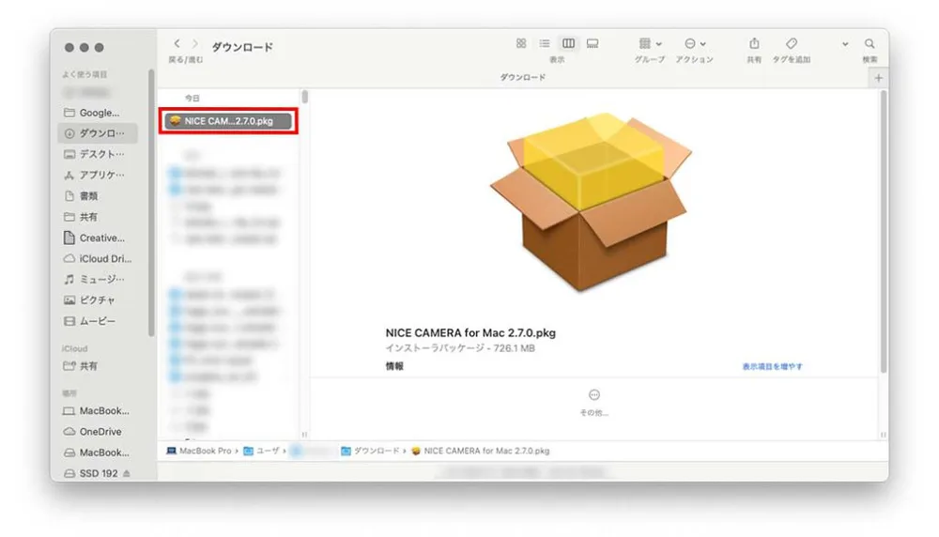Expand the toolbar overflow chevron
Screen dimensions: 939x537
(x=845, y=44)
